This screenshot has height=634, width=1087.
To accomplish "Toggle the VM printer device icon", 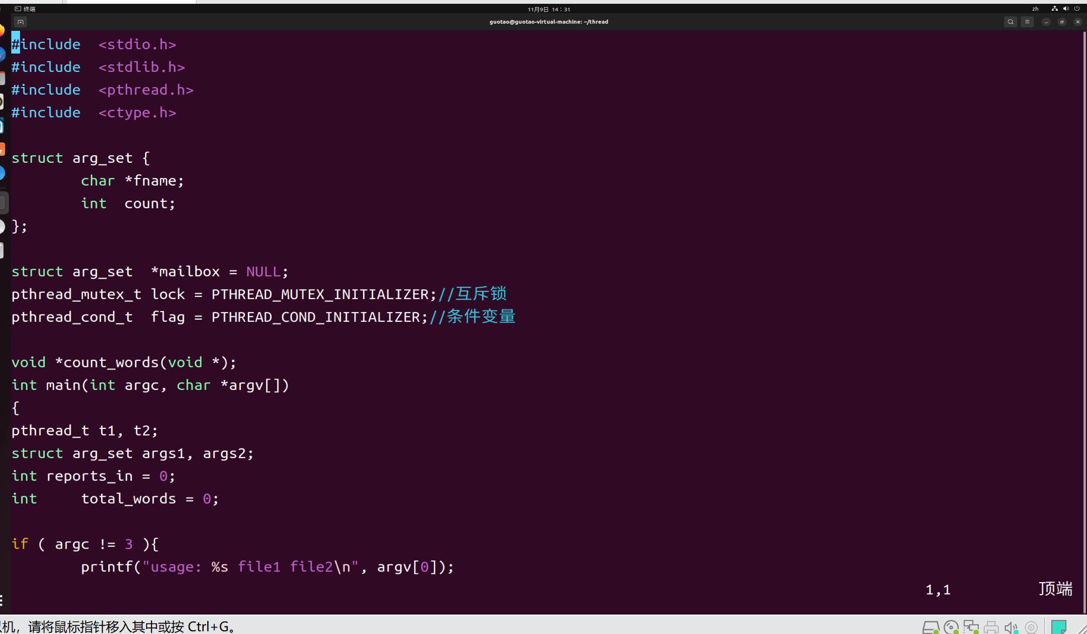I will (x=991, y=628).
